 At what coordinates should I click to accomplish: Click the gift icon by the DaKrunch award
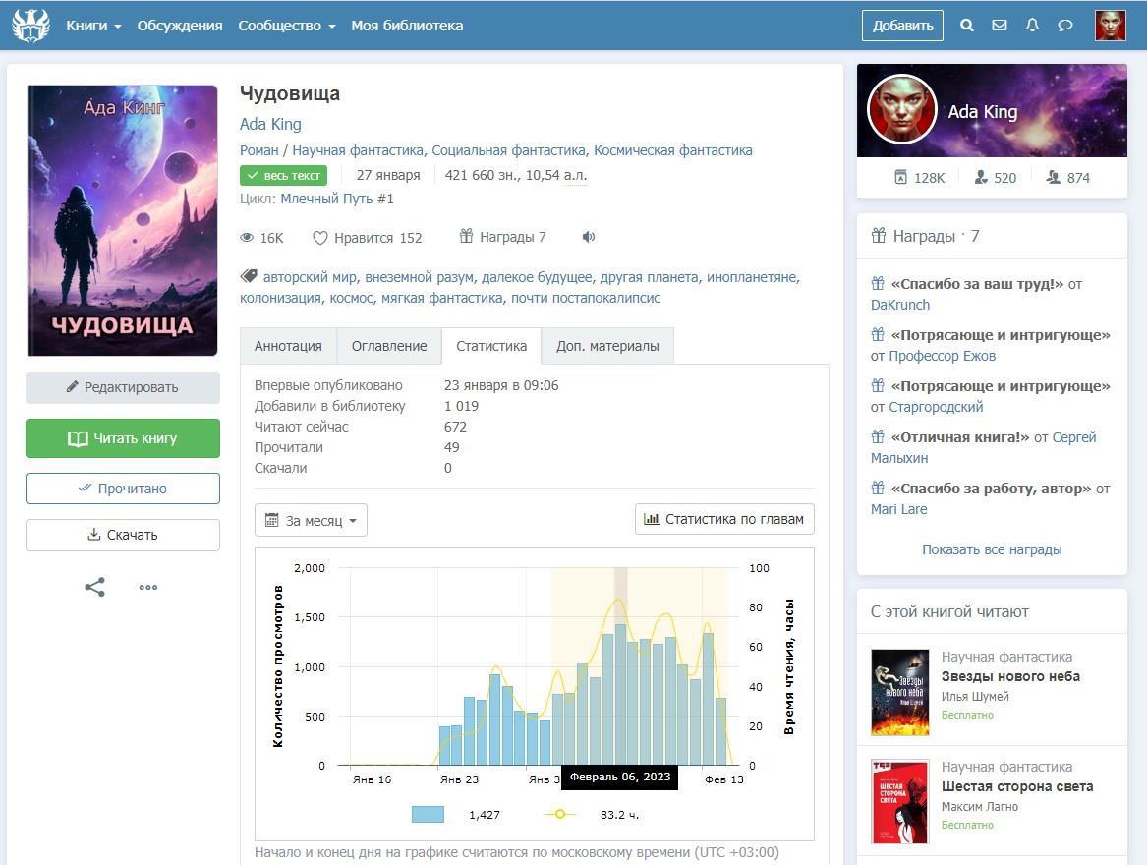(878, 284)
